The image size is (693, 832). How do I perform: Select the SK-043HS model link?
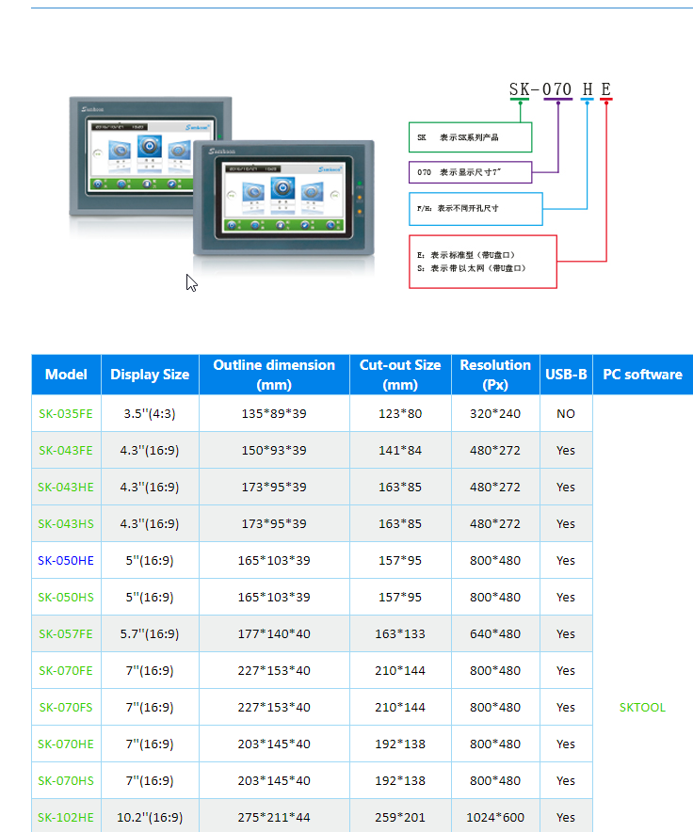(x=66, y=523)
